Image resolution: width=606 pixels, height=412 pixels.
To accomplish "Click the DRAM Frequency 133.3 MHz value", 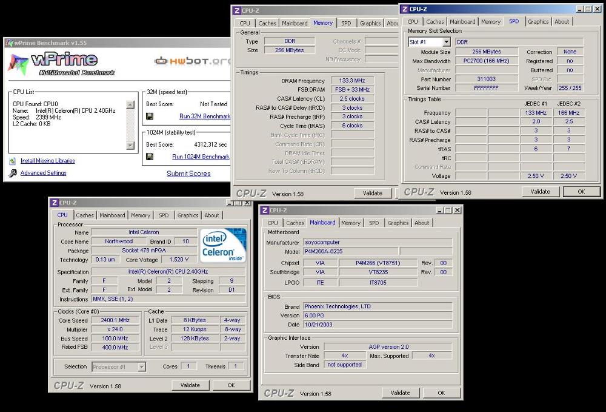I will pyautogui.click(x=352, y=81).
